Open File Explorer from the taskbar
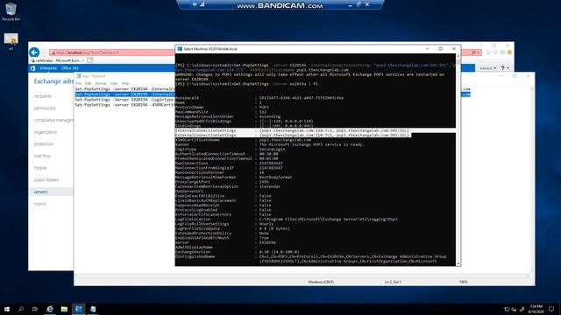 tap(64, 309)
